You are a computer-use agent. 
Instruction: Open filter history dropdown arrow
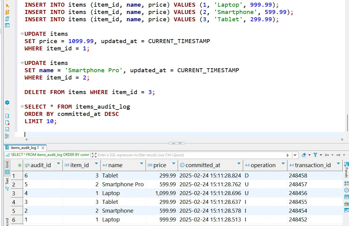[295, 155]
